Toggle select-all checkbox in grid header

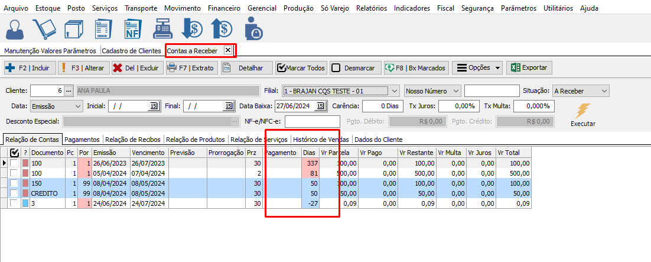tap(15, 153)
